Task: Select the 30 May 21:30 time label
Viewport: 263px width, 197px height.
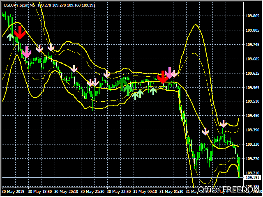Action: [x=92, y=192]
